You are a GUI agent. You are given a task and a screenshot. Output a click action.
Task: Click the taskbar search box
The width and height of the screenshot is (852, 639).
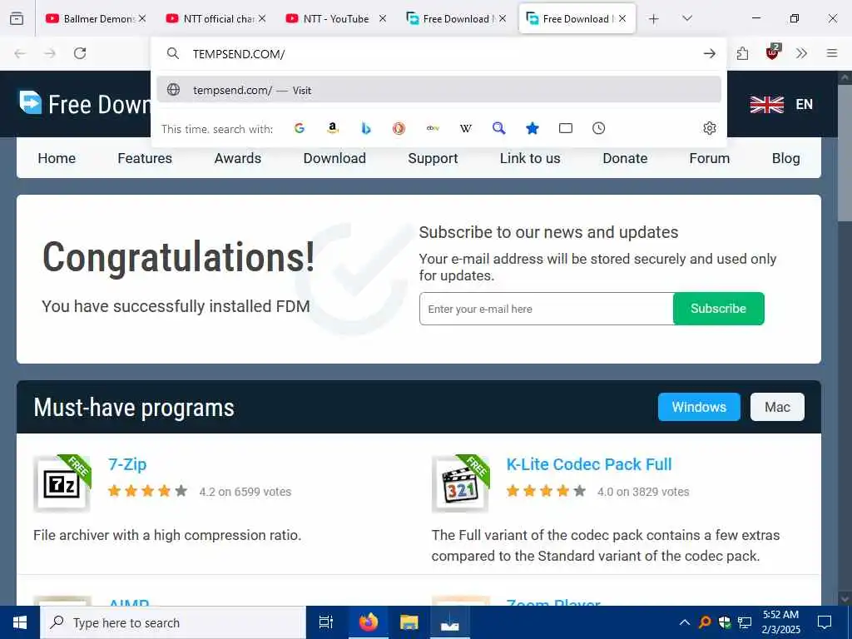coord(173,622)
